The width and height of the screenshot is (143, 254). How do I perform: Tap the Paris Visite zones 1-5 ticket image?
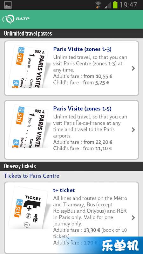pos(29,126)
